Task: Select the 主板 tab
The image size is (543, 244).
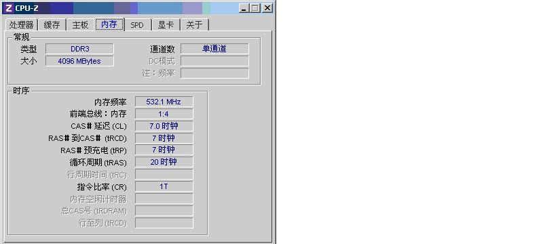Action: click(80, 25)
